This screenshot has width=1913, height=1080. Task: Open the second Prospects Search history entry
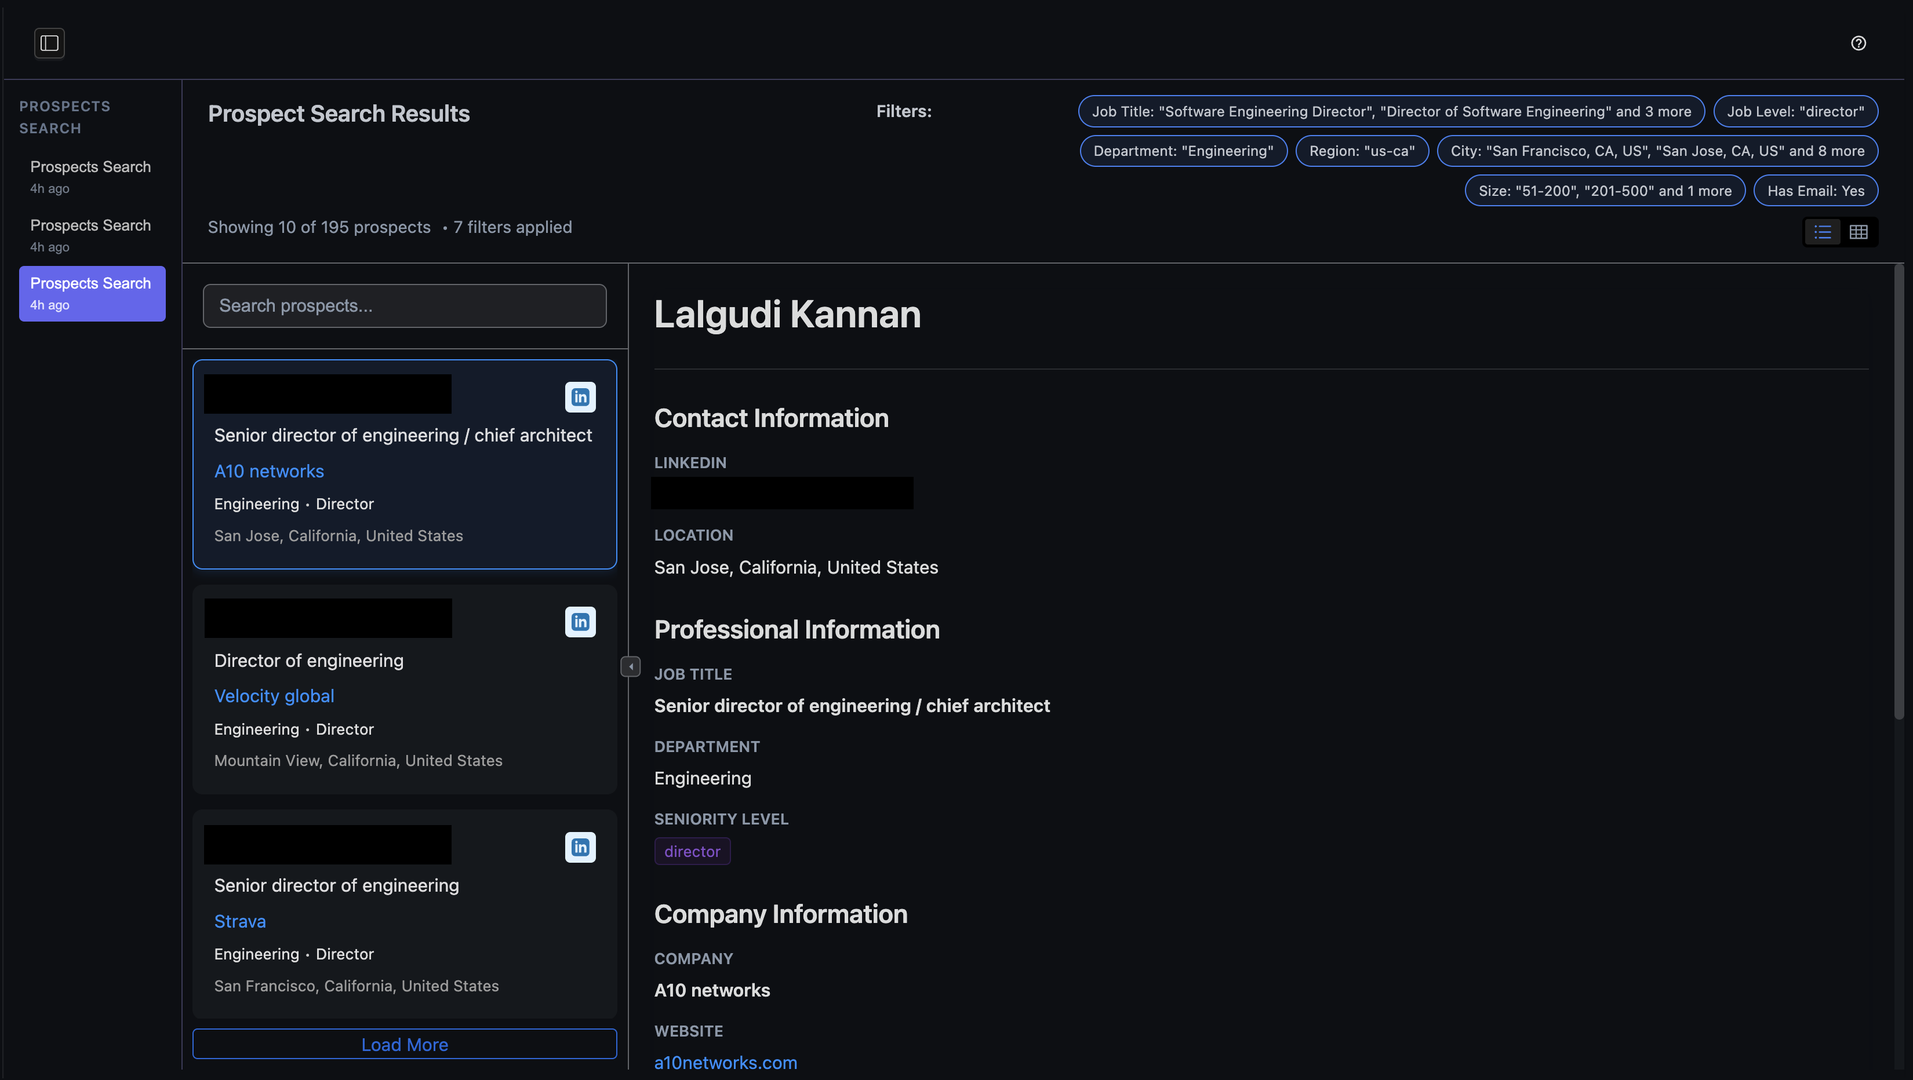pos(92,235)
